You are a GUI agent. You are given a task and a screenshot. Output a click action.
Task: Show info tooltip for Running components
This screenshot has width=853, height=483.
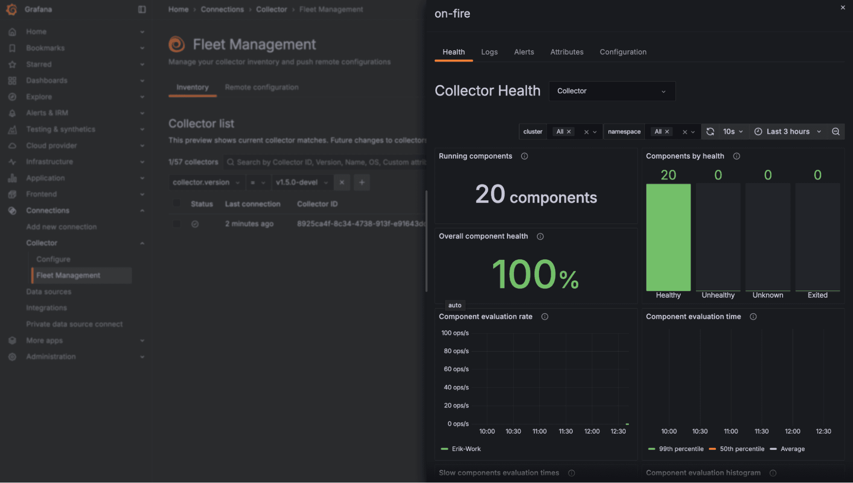point(524,156)
